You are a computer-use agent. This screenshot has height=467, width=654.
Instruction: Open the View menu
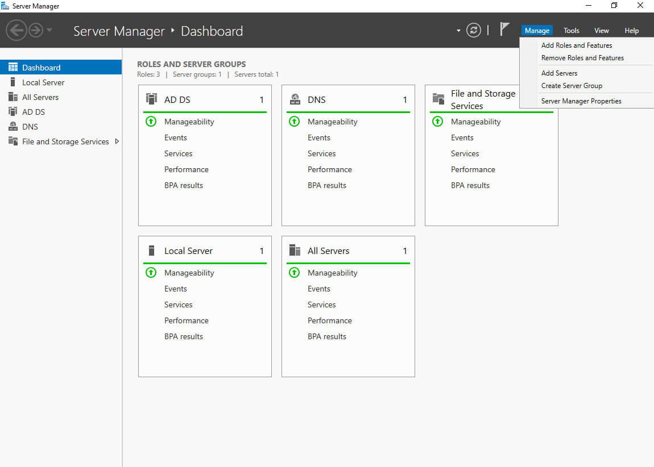click(x=602, y=31)
